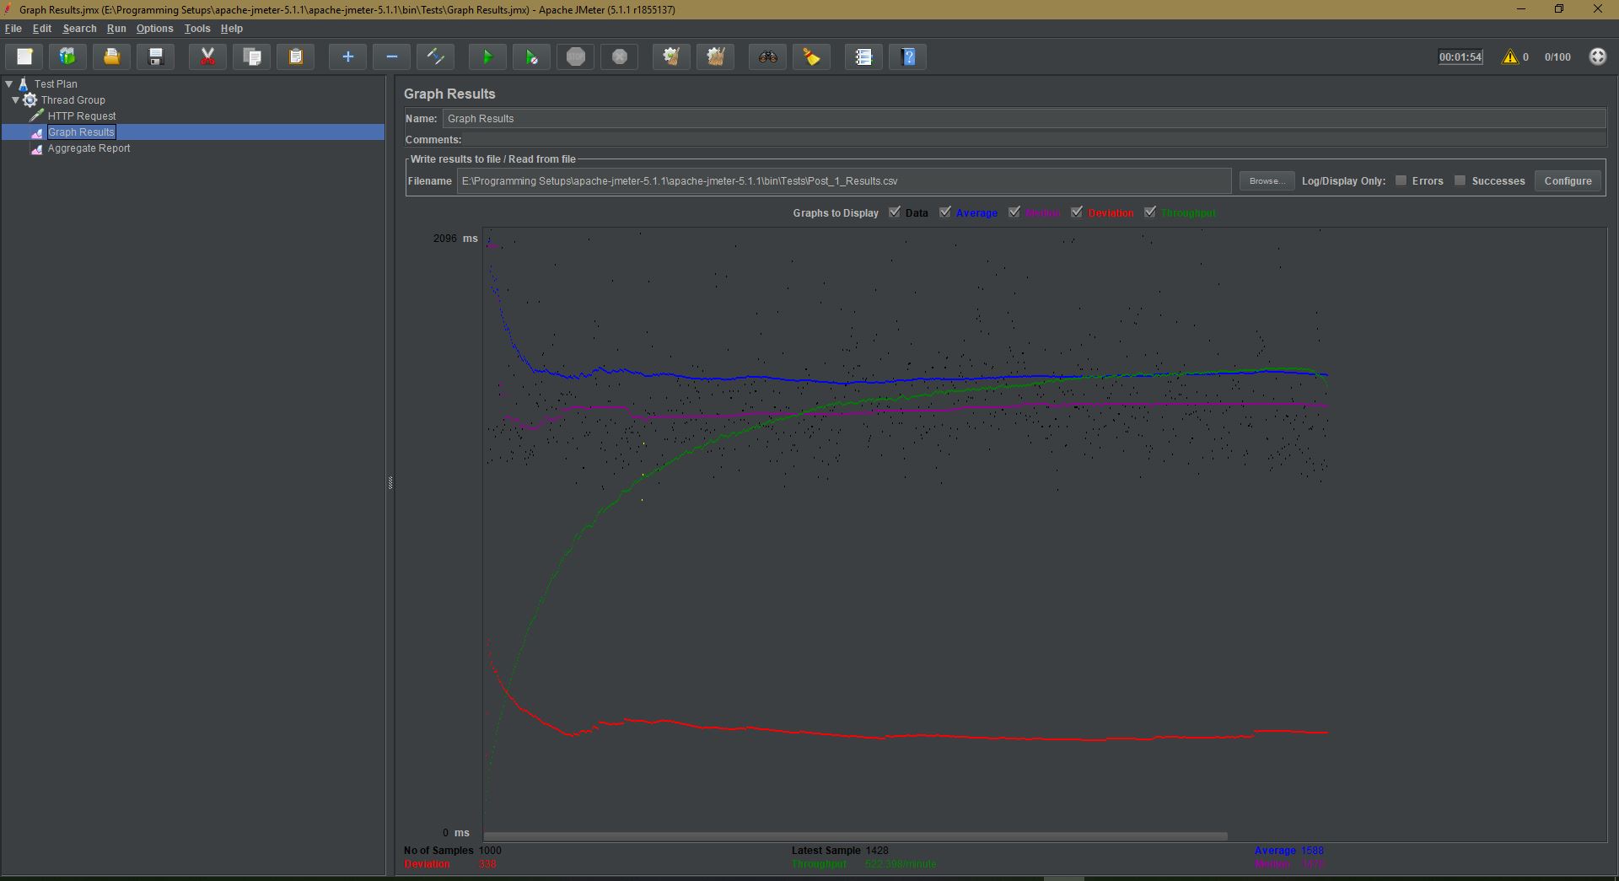Toggle the Successes checkbox
Viewport: 1619px width, 881px height.
click(x=1460, y=180)
